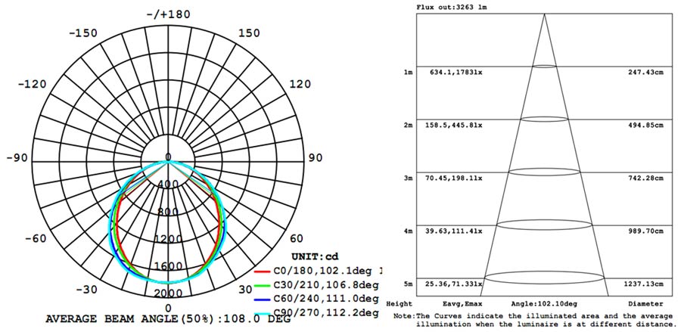Viewport: 681px width, 332px height.
Task: Click the cone apex at diagram top
Action: 545,14
